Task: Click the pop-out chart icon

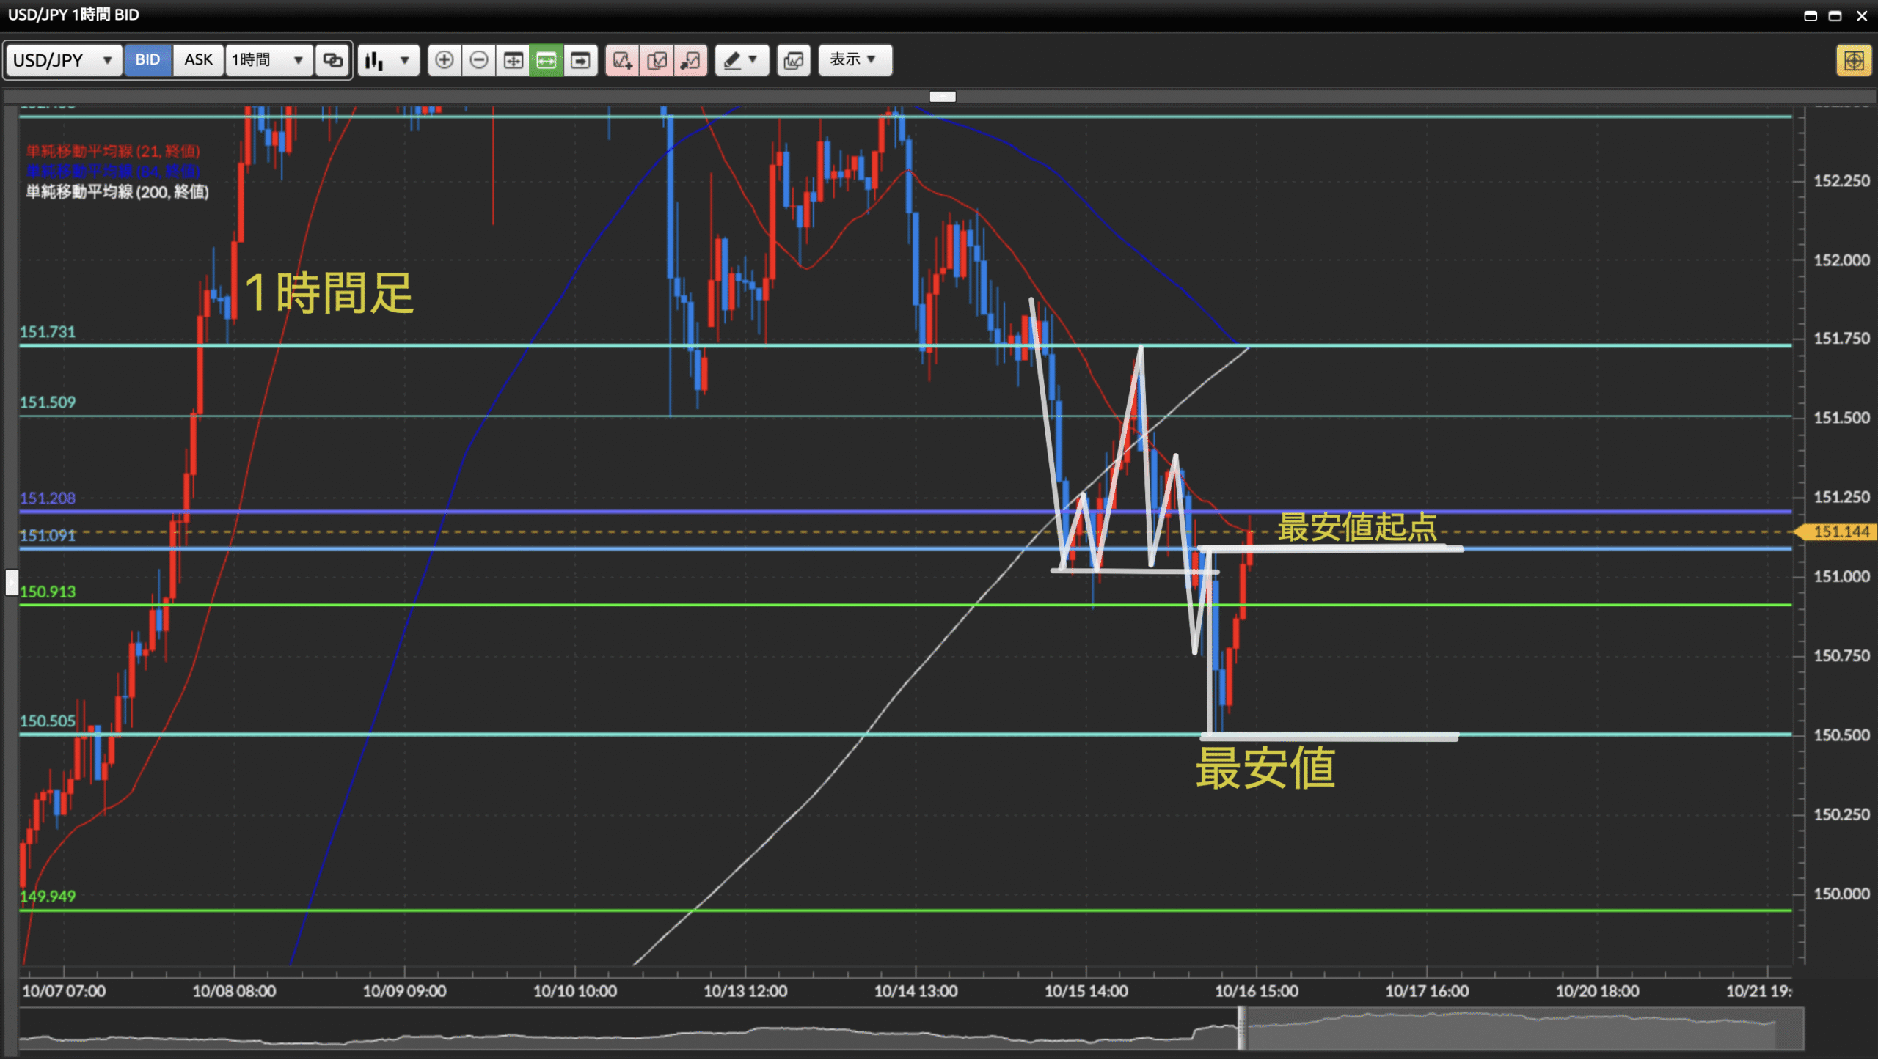Action: tap(690, 60)
